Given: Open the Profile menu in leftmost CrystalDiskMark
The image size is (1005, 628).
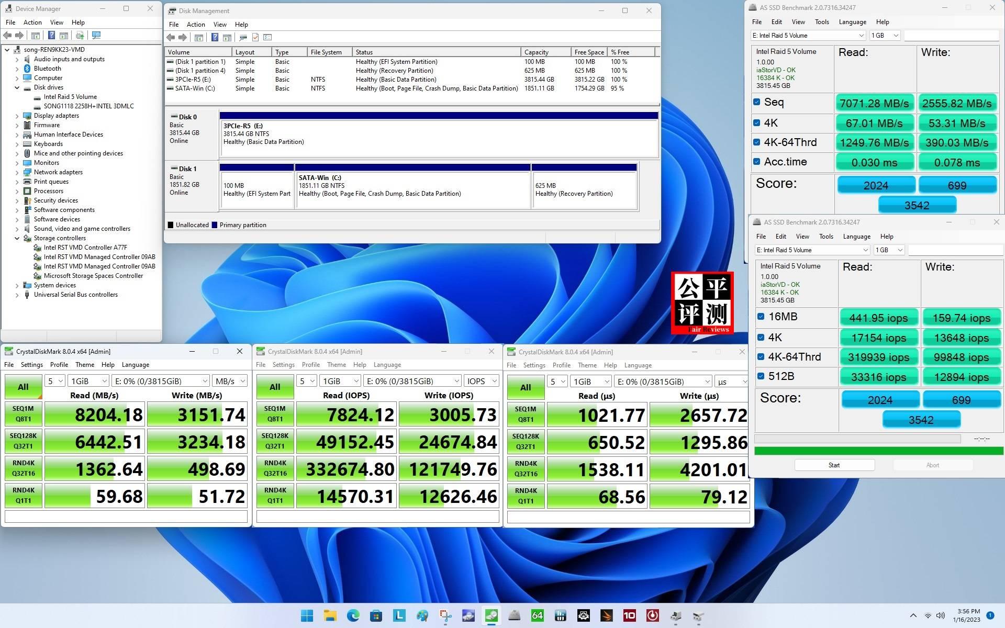Looking at the screenshot, I should click(x=59, y=365).
